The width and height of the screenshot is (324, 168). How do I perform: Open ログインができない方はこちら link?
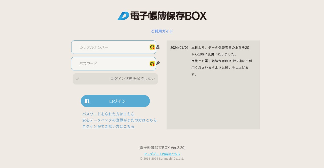[x=108, y=126]
